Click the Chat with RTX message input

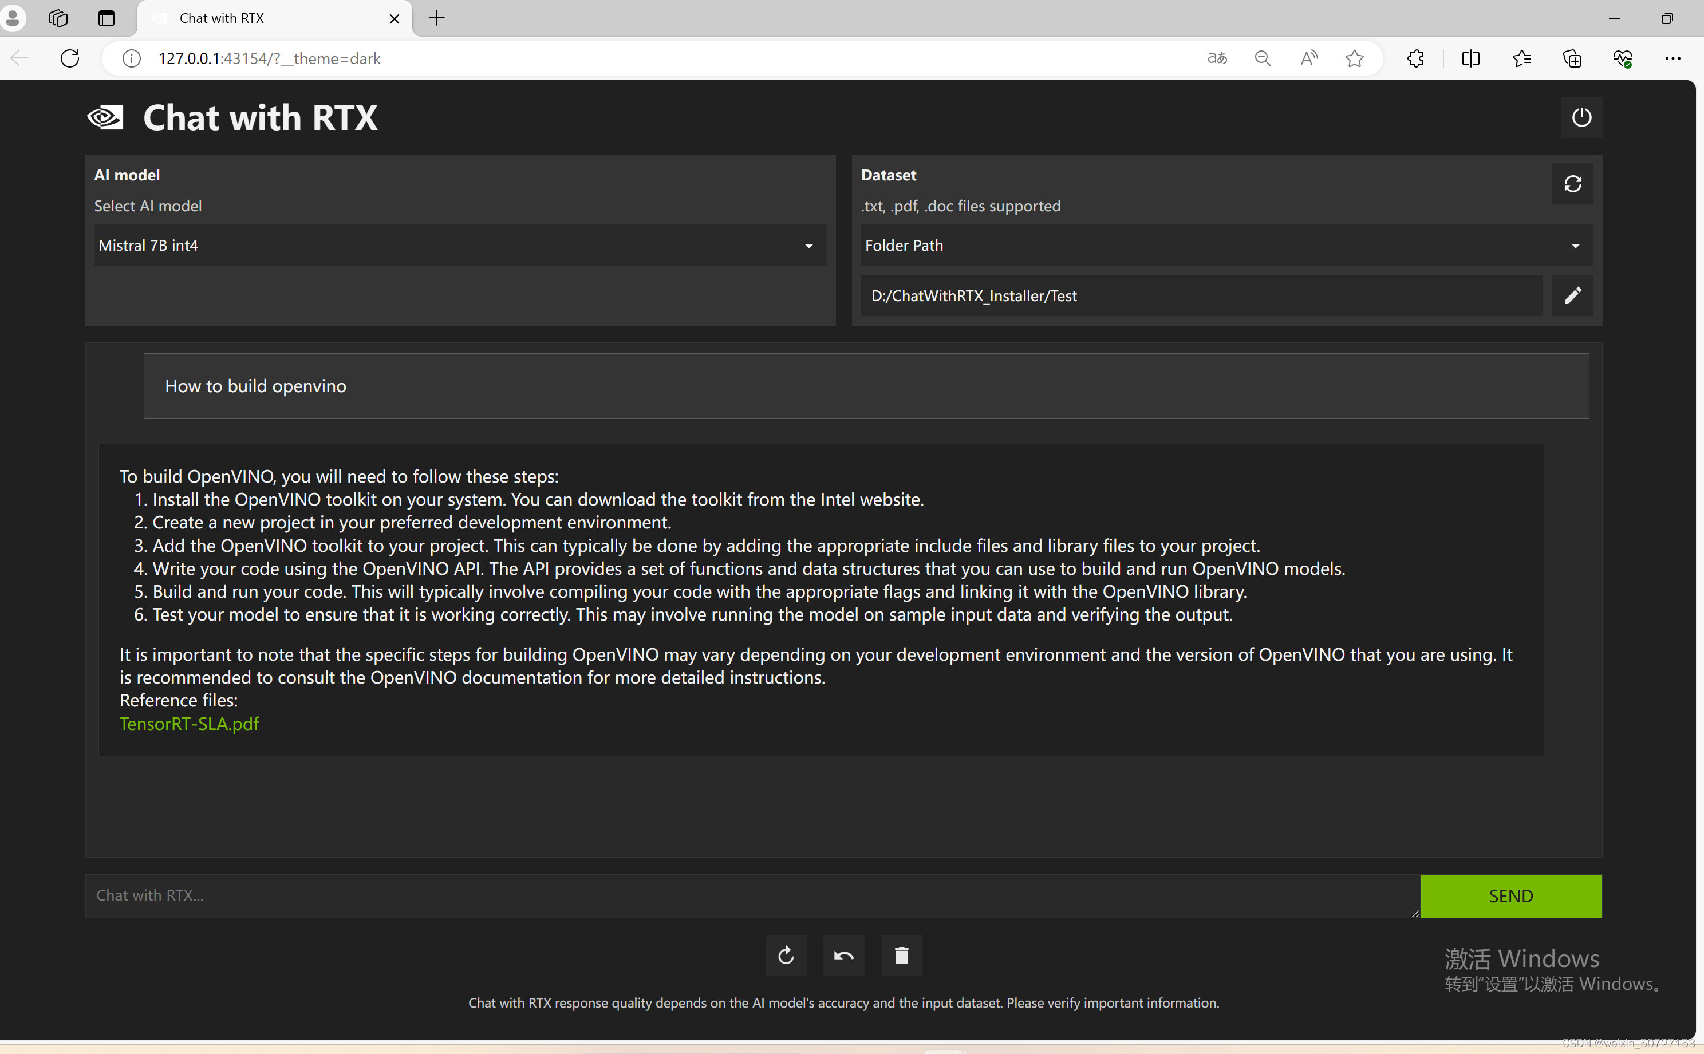tap(752, 896)
